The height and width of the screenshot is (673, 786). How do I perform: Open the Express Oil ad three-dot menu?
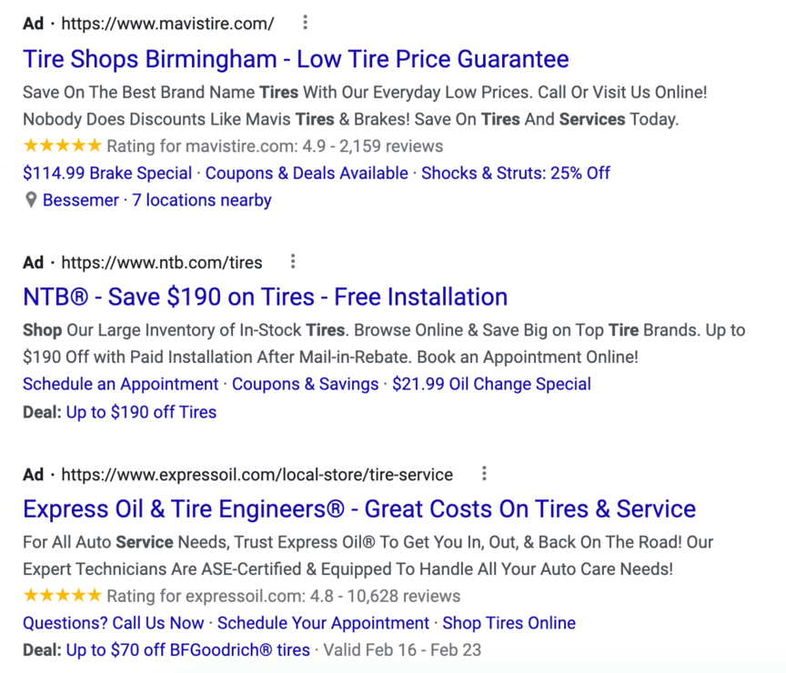click(x=484, y=473)
